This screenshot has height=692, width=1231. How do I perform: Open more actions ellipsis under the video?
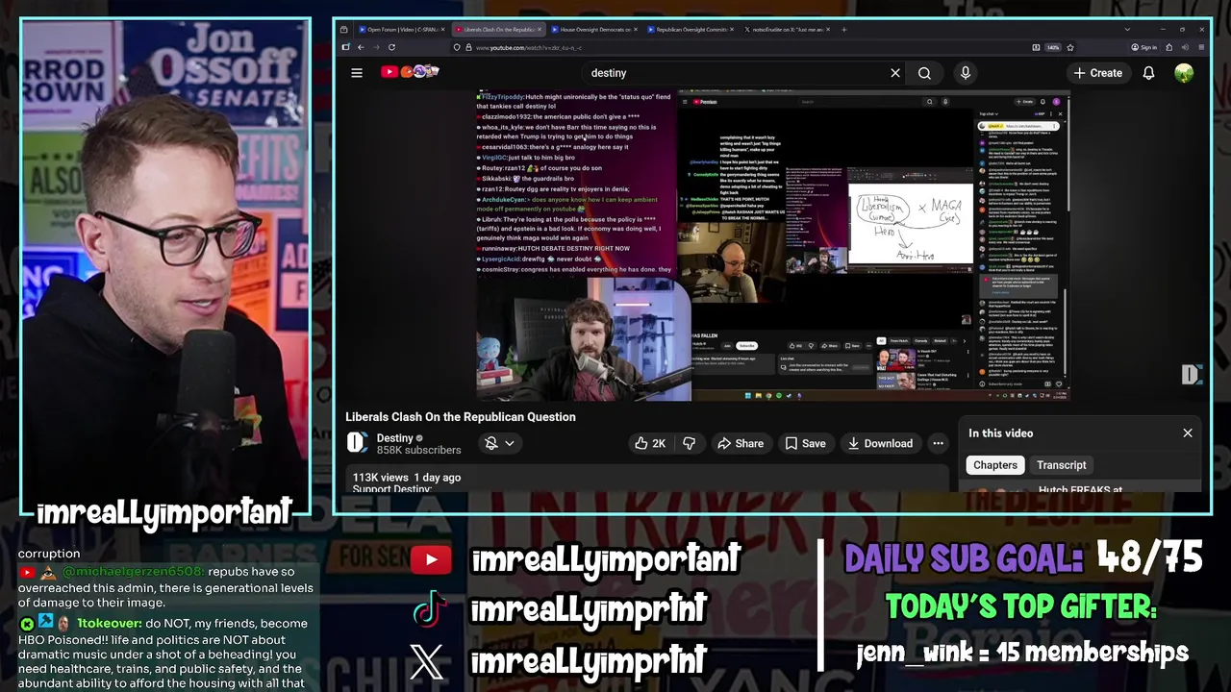(x=938, y=443)
